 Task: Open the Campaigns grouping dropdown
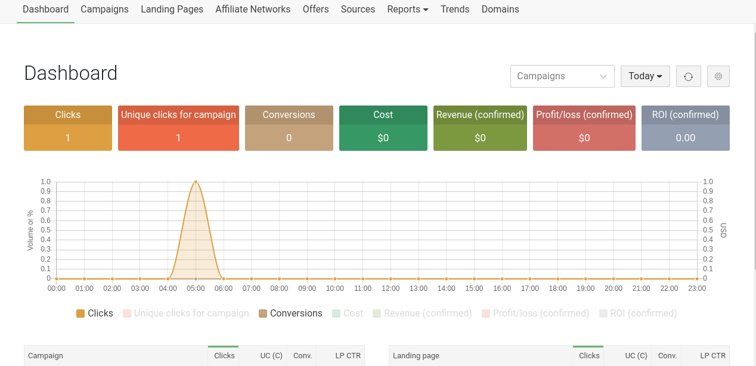tap(562, 76)
